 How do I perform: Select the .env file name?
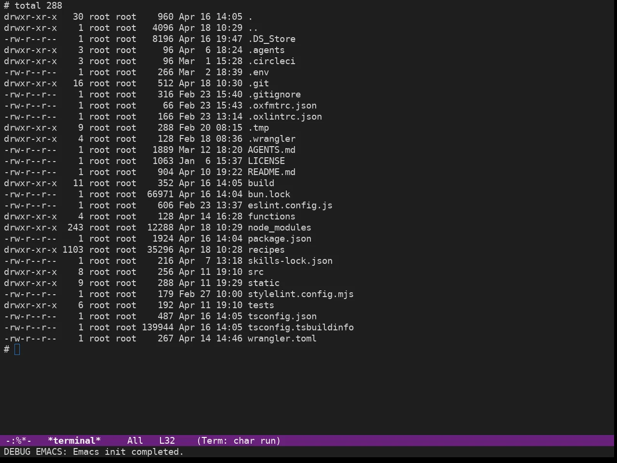pyautogui.click(x=258, y=72)
